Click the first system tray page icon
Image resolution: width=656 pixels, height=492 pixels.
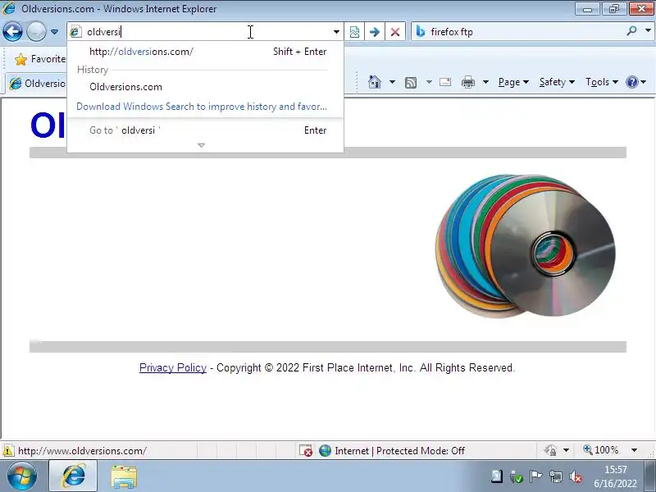click(x=497, y=476)
